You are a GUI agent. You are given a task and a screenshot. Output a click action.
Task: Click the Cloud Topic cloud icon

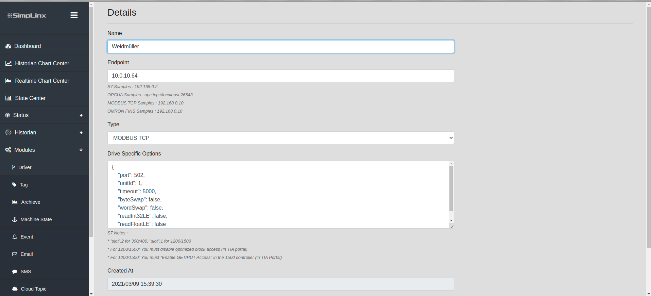15,289
